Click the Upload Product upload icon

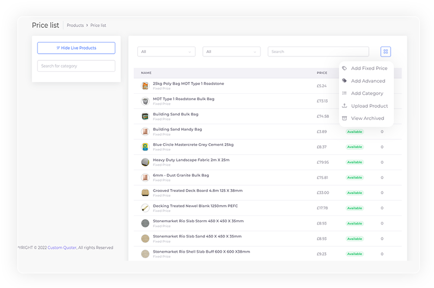(344, 106)
